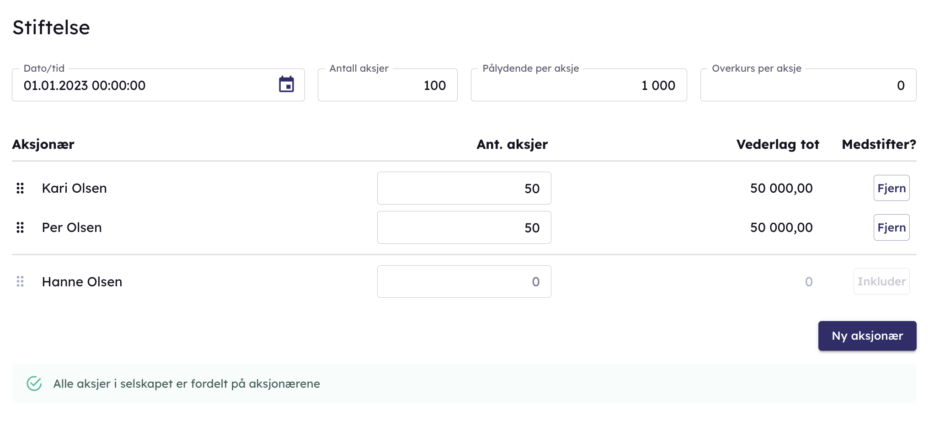Click the Medstifter? column header
929x421 pixels.
tap(879, 144)
